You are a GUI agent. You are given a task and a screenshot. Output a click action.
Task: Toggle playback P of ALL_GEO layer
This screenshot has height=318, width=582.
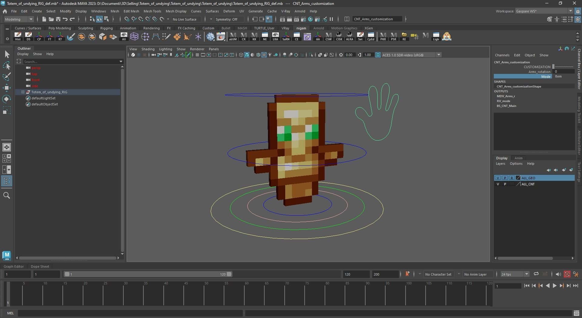[x=505, y=178]
